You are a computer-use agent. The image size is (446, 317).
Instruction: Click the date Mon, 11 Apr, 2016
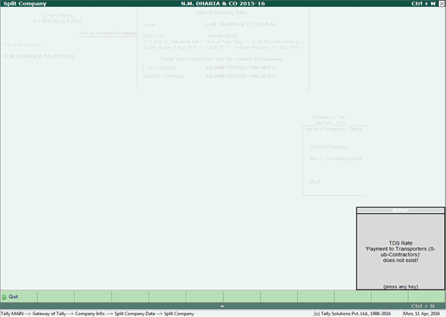(x=422, y=314)
